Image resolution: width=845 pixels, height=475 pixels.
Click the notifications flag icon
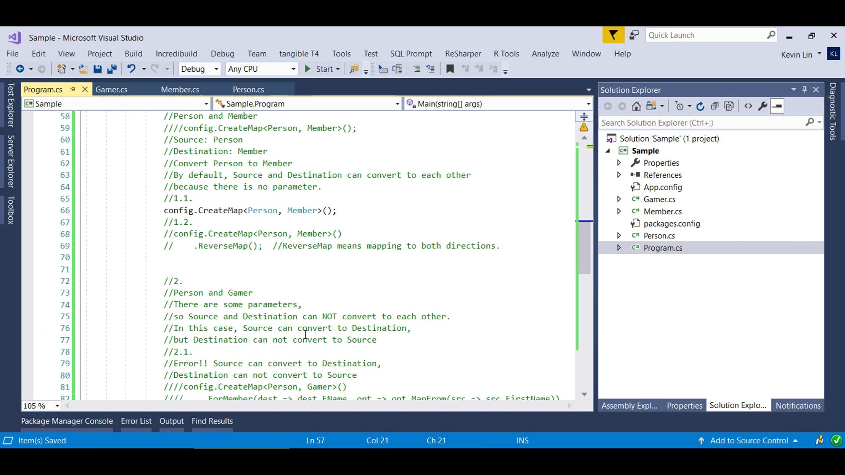pos(613,35)
